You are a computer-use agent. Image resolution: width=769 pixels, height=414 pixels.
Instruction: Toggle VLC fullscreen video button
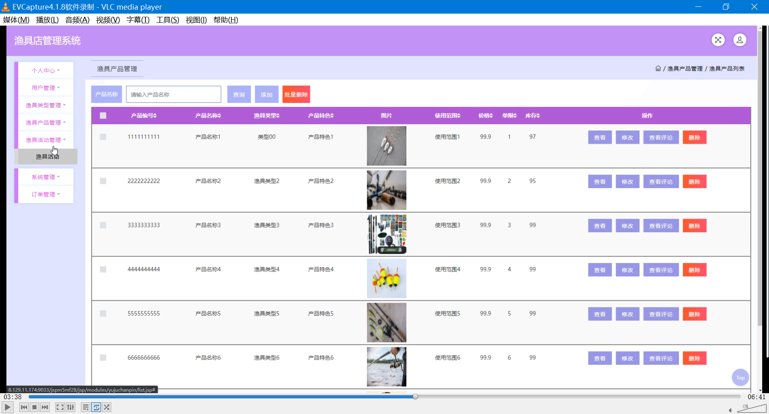point(60,407)
